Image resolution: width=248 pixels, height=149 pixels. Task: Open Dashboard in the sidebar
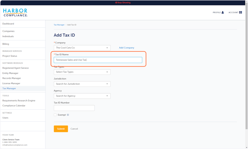click(x=8, y=24)
